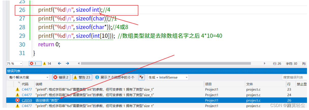The width and height of the screenshot is (309, 110).
Task: Open the C4477 link for line 24
Action: [27, 95]
